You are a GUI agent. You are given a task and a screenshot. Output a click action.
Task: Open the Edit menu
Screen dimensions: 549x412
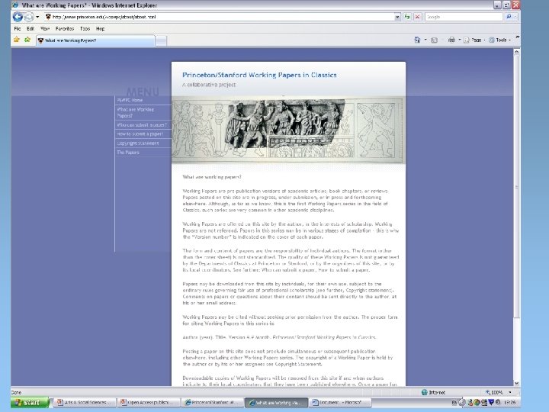[30, 29]
